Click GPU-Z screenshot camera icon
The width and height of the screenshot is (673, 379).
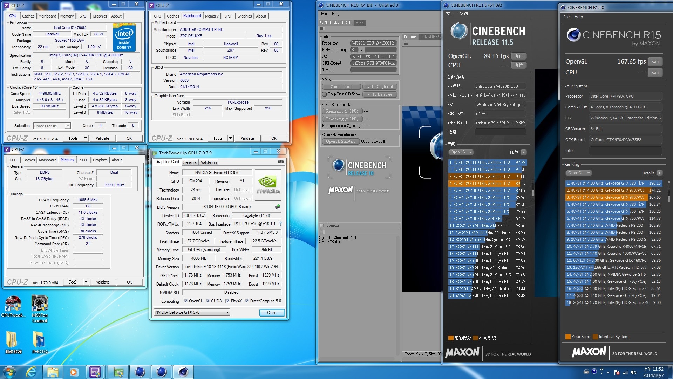[x=281, y=162]
